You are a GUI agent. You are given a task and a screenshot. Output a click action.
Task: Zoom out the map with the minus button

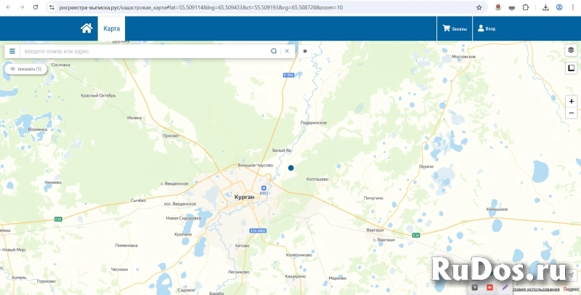click(x=572, y=113)
